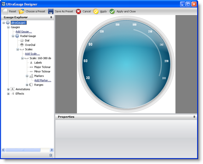Close the UltraGauge Designer window
203x164 pixels.
point(194,4)
